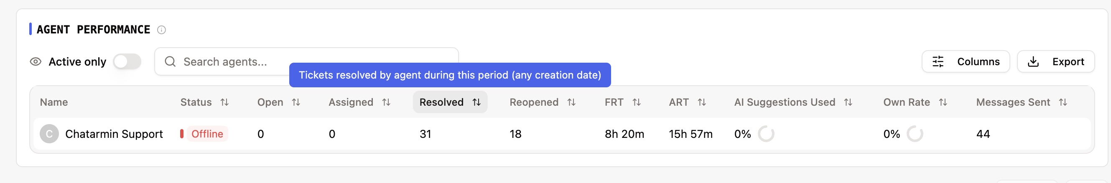Sort by AI Suggestions Used column
This screenshot has width=1111, height=183.
[848, 102]
